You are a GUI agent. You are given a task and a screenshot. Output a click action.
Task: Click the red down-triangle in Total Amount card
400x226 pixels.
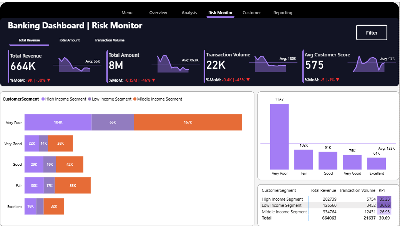pyautogui.click(x=154, y=80)
